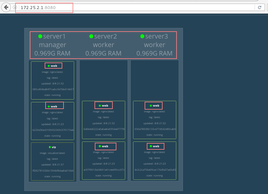268x194 pixels.
Task: Click the worker role label under server2
Action: 103,45
